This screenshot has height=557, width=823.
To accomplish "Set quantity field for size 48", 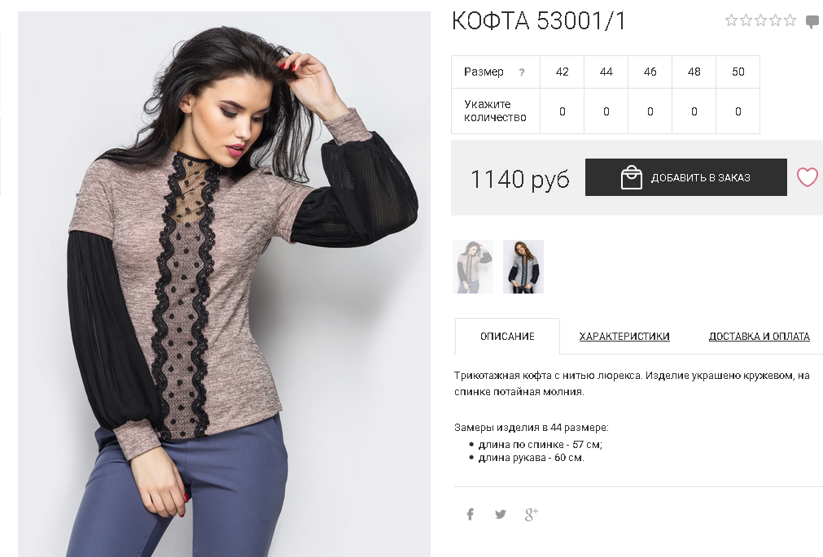I will [x=694, y=111].
